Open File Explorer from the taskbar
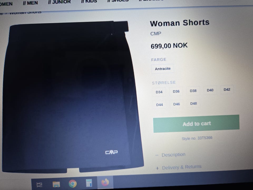The width and height of the screenshot is (253, 190). click(56, 184)
